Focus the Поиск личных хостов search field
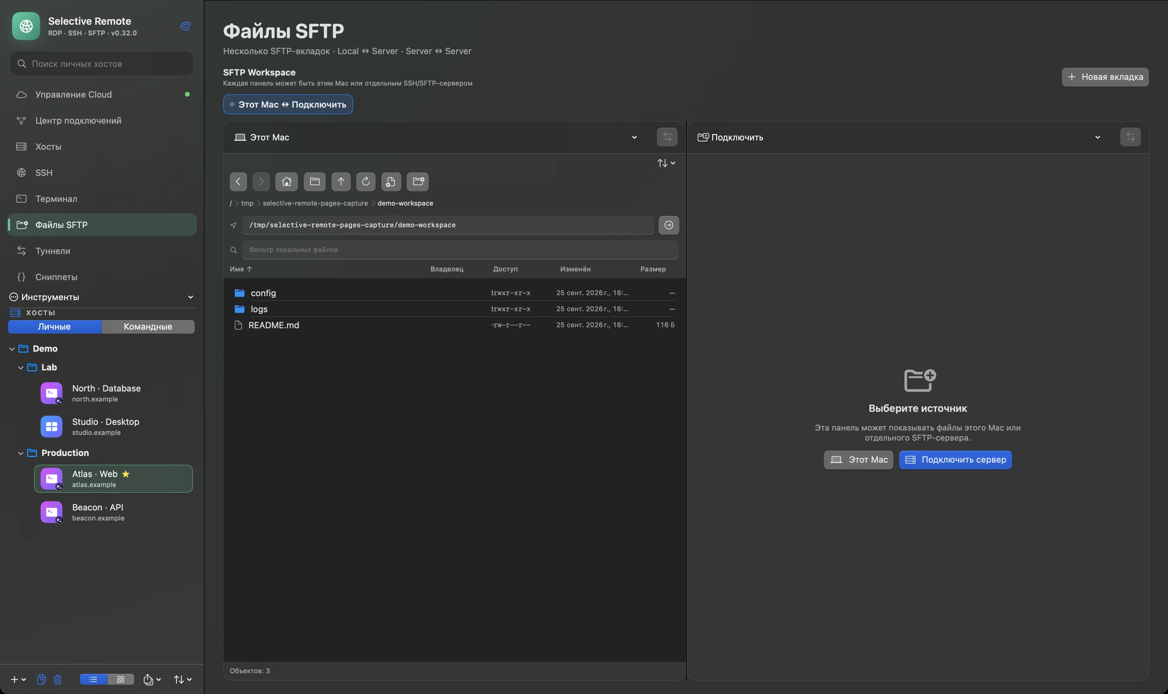Image resolution: width=1168 pixels, height=694 pixels. (x=102, y=64)
